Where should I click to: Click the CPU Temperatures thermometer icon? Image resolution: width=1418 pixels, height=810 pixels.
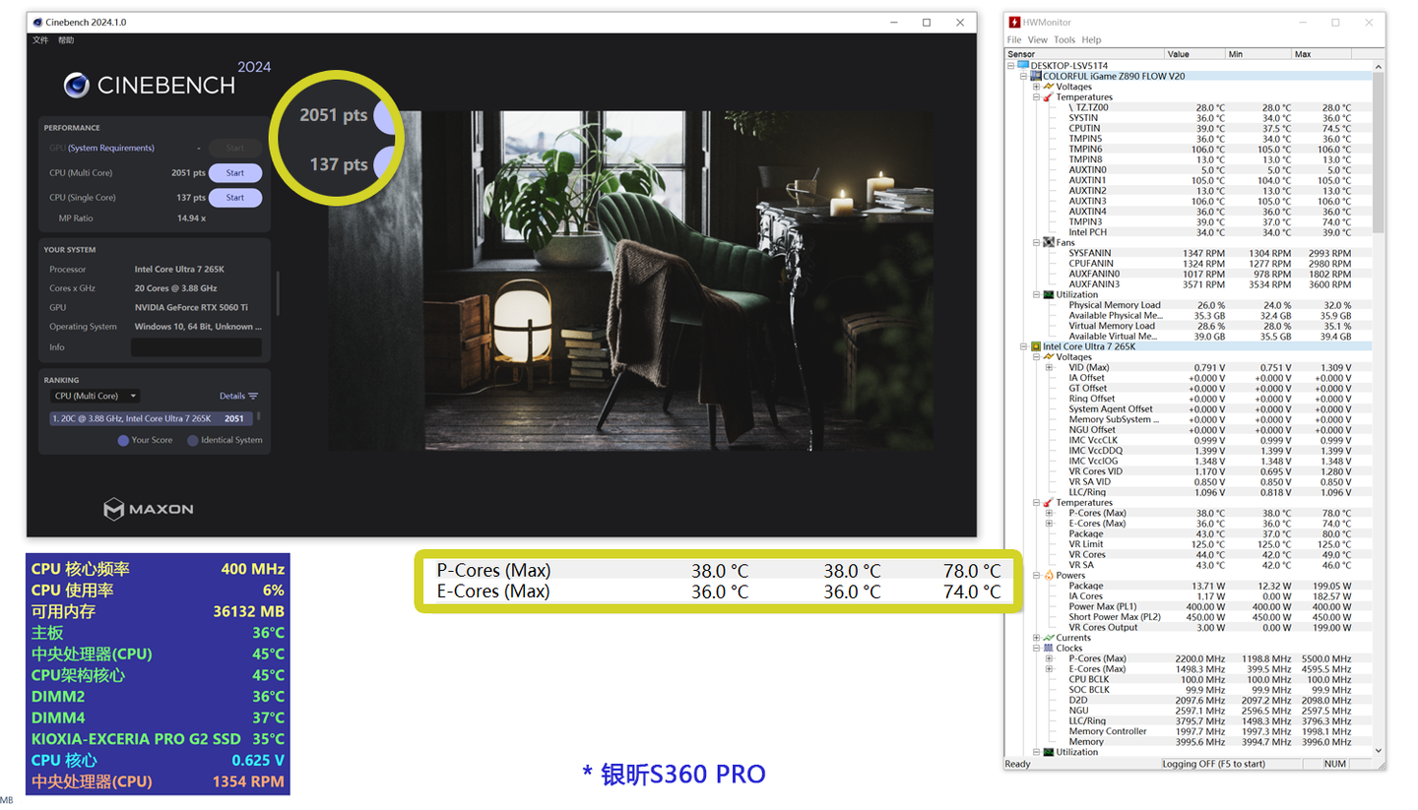point(1049,503)
